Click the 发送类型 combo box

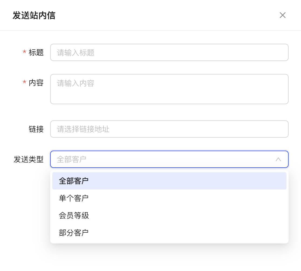click(x=162, y=159)
